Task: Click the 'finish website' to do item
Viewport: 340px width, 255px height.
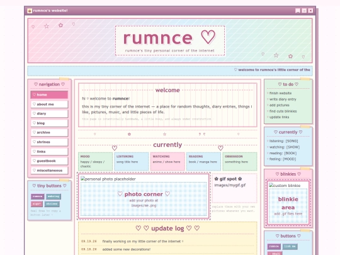Action: point(280,93)
